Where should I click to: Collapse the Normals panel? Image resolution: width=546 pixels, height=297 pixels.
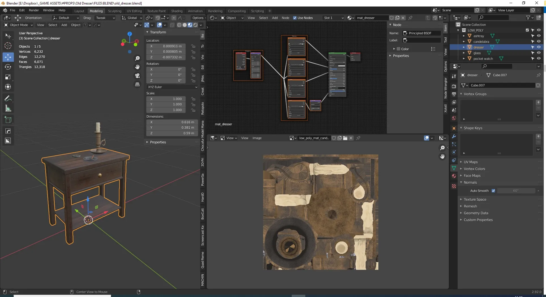click(470, 182)
